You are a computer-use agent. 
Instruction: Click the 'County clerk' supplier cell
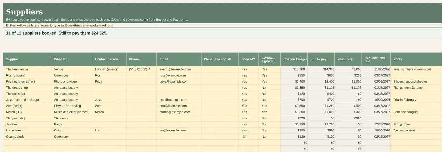27,137
